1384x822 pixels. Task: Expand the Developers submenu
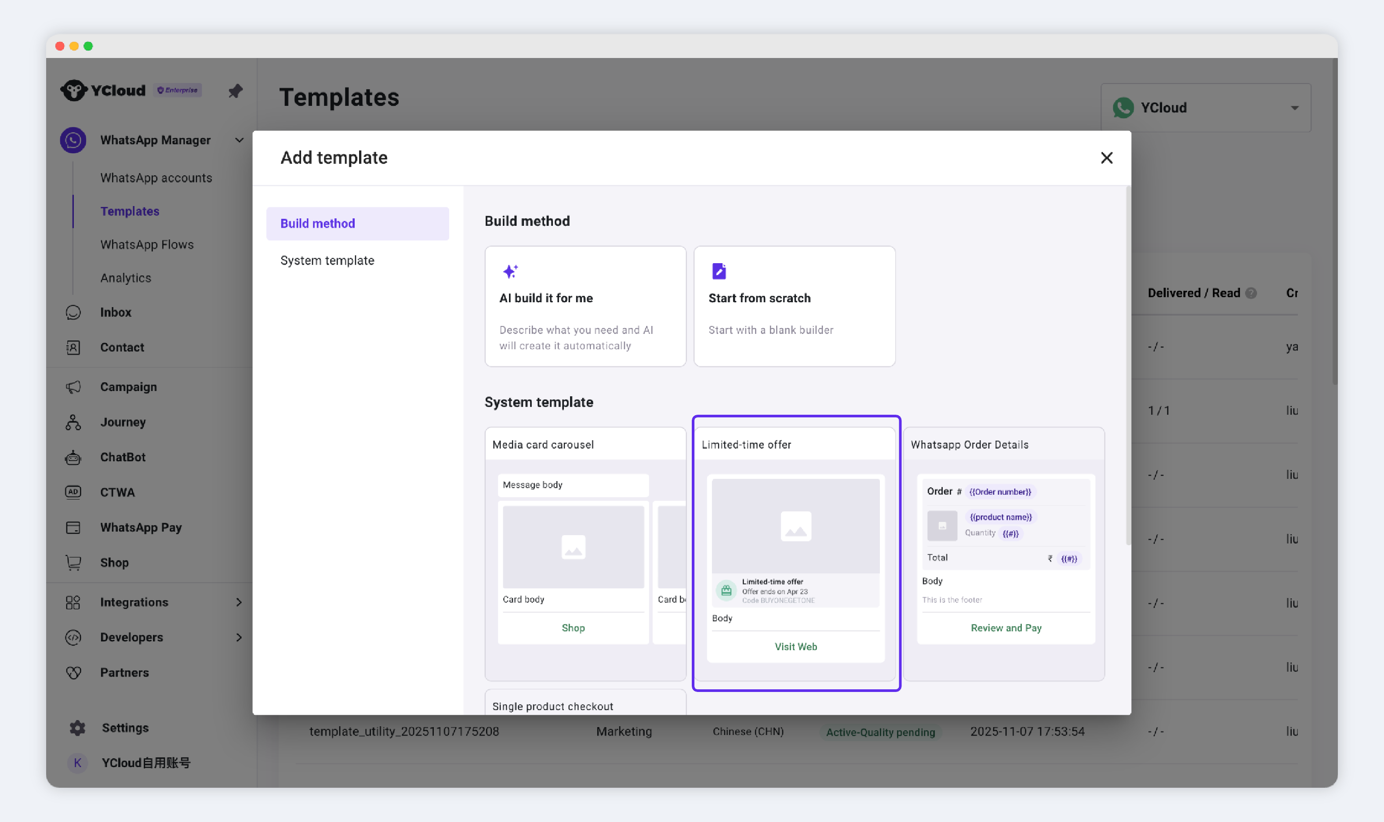click(x=240, y=637)
